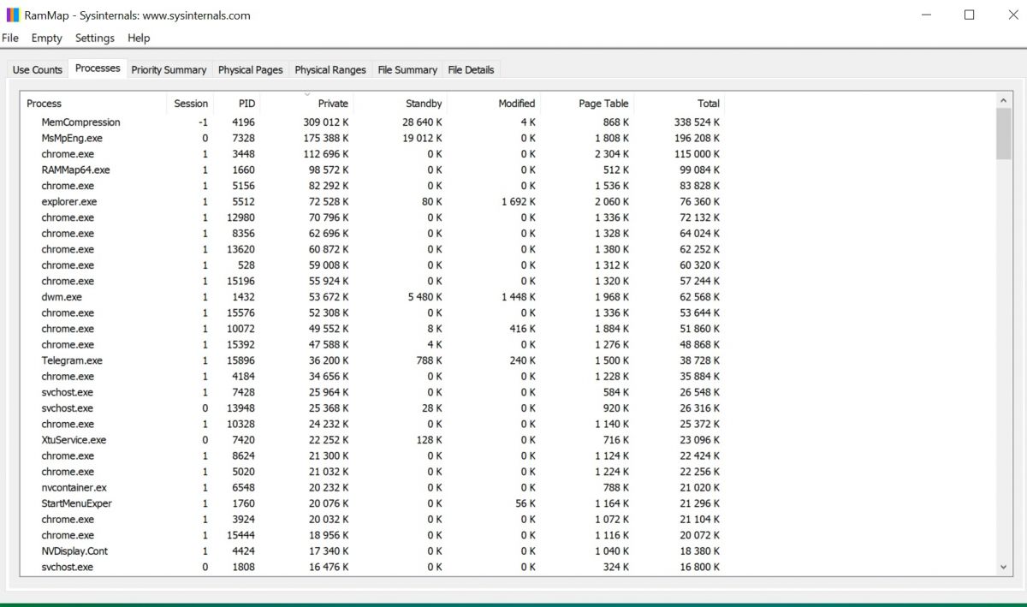Click the 99 084 K Total value
This screenshot has width=1027, height=607.
click(x=699, y=170)
